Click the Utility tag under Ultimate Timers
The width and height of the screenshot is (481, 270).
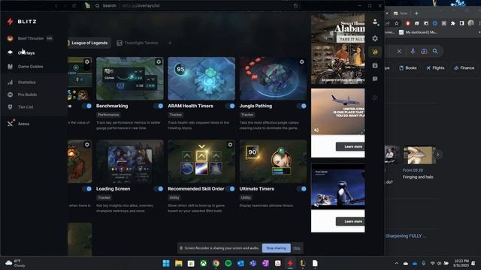click(246, 198)
